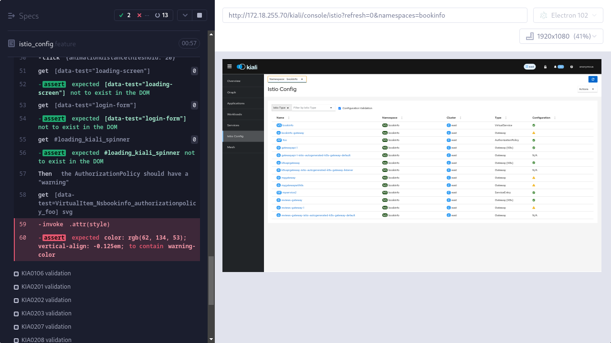The width and height of the screenshot is (611, 343).
Task: Click the URL address field
Action: point(375,15)
